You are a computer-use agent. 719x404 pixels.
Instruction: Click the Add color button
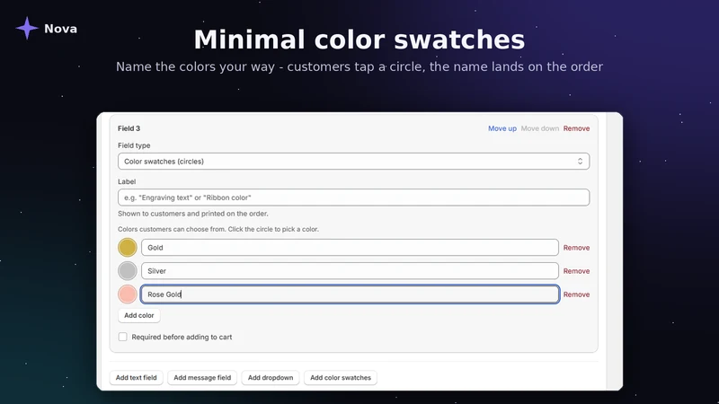[139, 315]
